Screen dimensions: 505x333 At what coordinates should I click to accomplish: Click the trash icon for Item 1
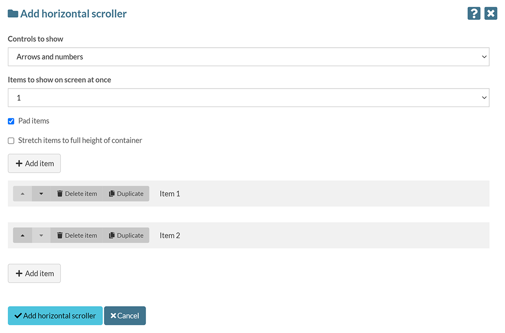click(60, 193)
